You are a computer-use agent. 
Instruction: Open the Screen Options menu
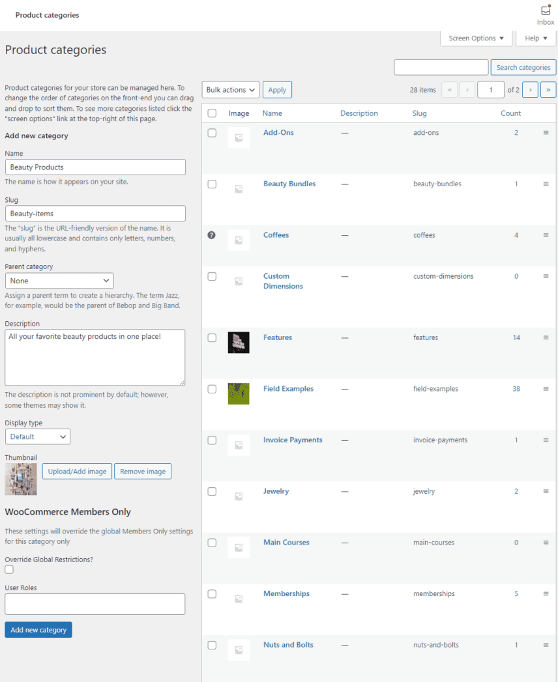[x=476, y=38]
